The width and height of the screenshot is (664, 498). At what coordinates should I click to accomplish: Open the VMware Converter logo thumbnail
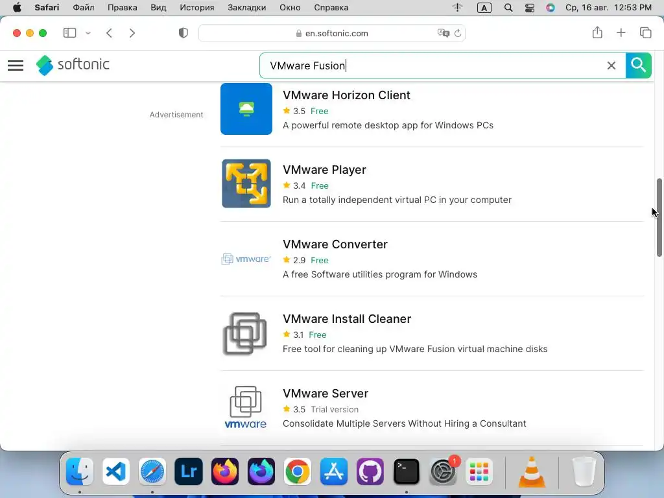246,259
